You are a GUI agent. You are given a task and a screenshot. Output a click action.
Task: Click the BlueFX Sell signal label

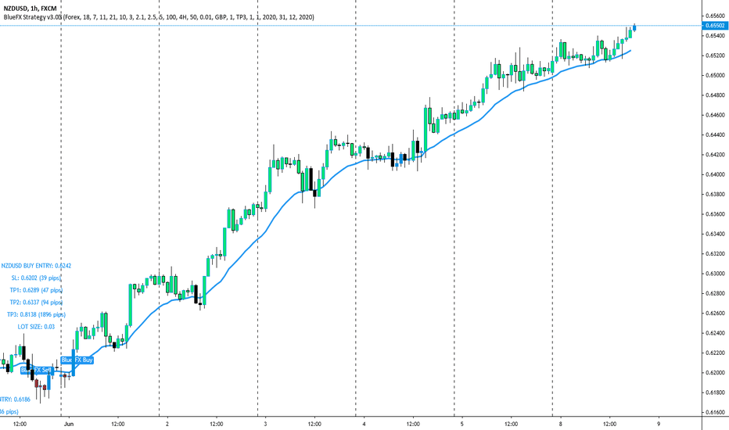(37, 370)
